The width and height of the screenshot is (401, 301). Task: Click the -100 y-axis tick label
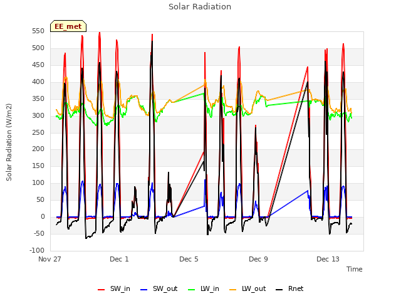click(x=37, y=250)
